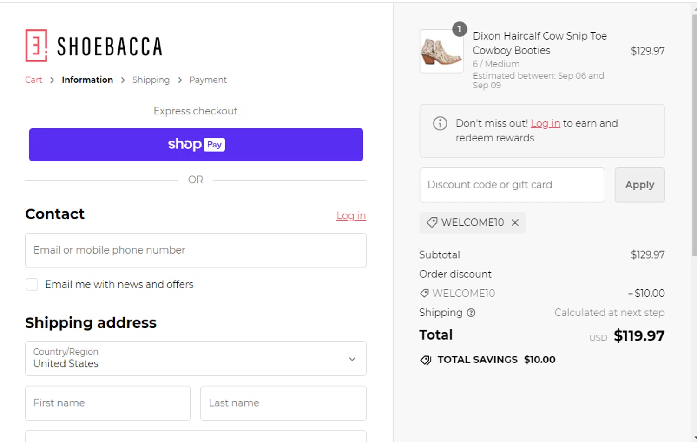Click the total savings tag icon
697x442 pixels.
pyautogui.click(x=426, y=360)
